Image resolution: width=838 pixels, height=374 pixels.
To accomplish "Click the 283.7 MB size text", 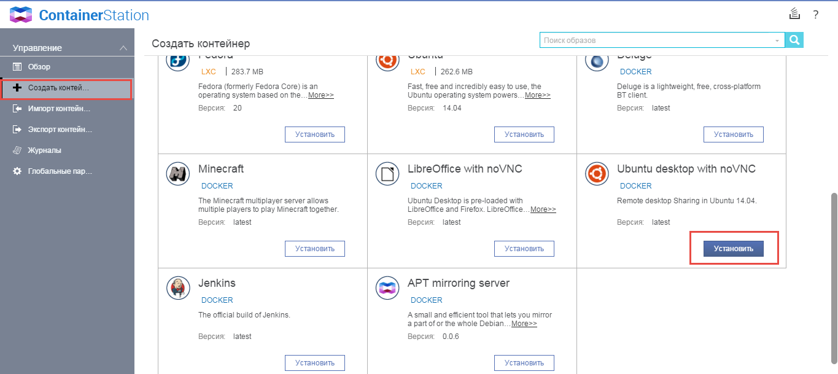I will tap(247, 72).
